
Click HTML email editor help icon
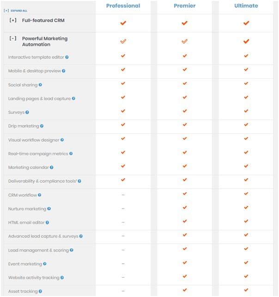click(47, 223)
